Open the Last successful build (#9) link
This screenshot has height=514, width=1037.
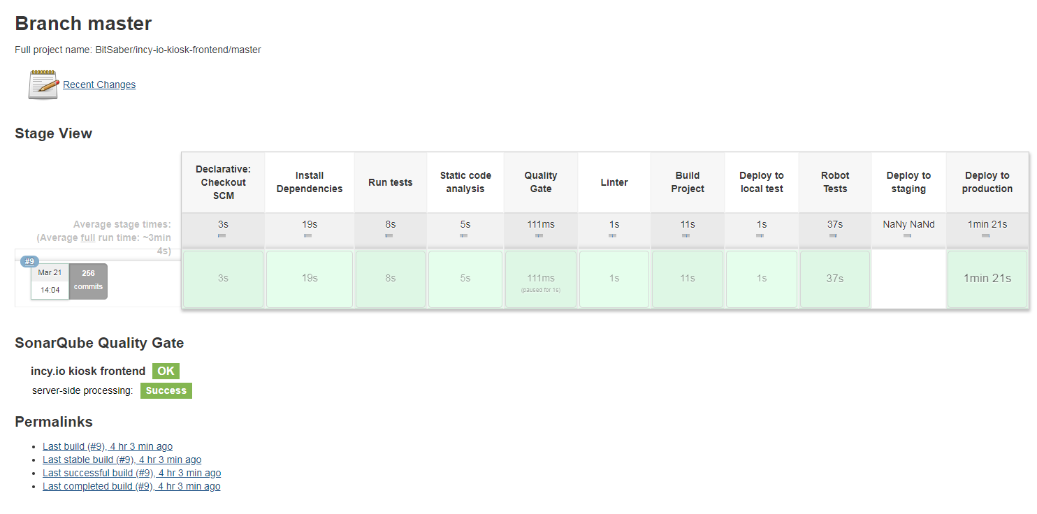click(x=131, y=473)
